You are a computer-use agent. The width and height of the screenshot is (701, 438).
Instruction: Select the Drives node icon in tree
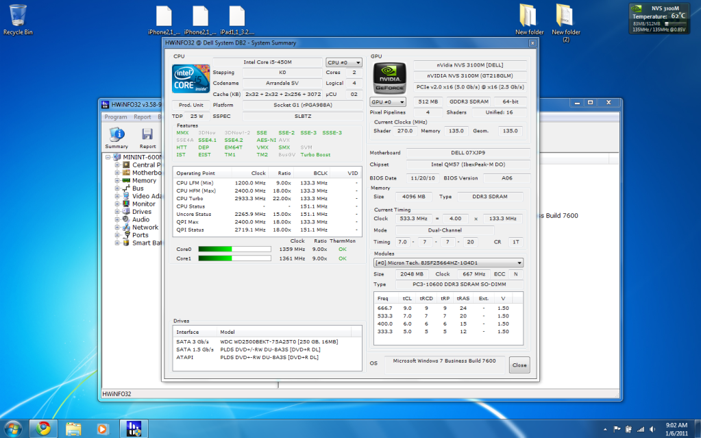[x=127, y=212]
